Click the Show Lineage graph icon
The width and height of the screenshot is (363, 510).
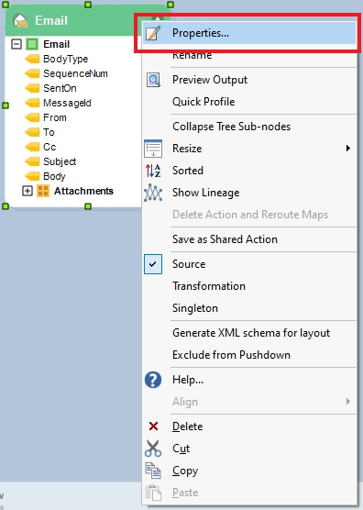pos(153,193)
